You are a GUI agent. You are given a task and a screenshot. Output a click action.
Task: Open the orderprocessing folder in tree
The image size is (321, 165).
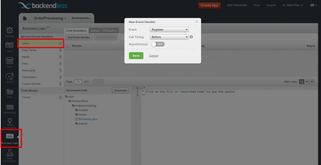click(84, 106)
